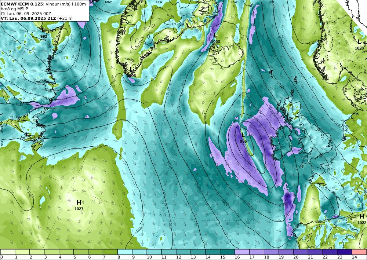This screenshot has height=260, width=367.
Task: Pick the light cyan swatch between 8 and 9
Action: (x=124, y=252)
